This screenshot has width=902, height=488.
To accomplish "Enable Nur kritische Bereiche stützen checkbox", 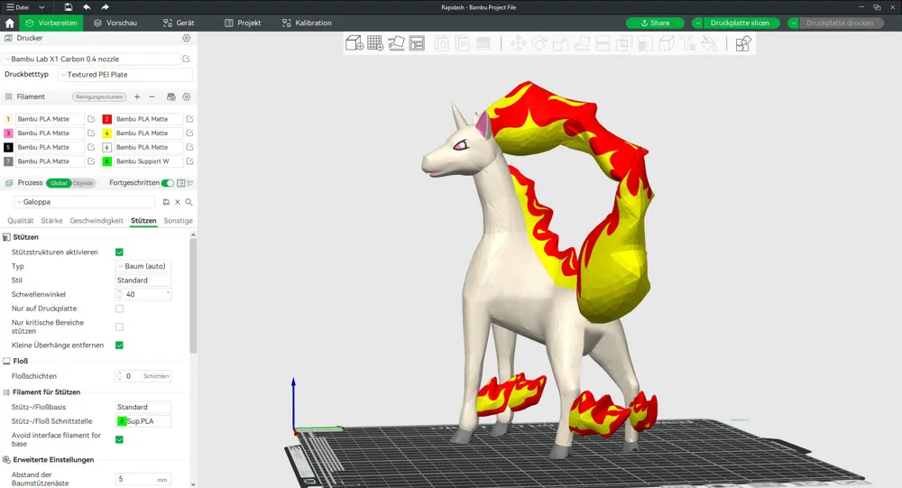I will [x=119, y=327].
